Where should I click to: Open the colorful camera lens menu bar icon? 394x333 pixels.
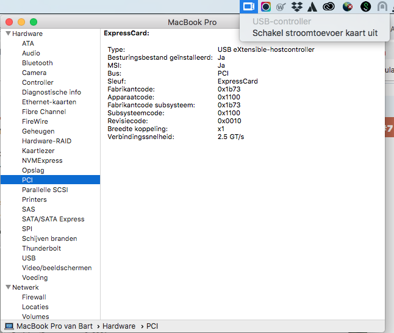tap(265, 7)
